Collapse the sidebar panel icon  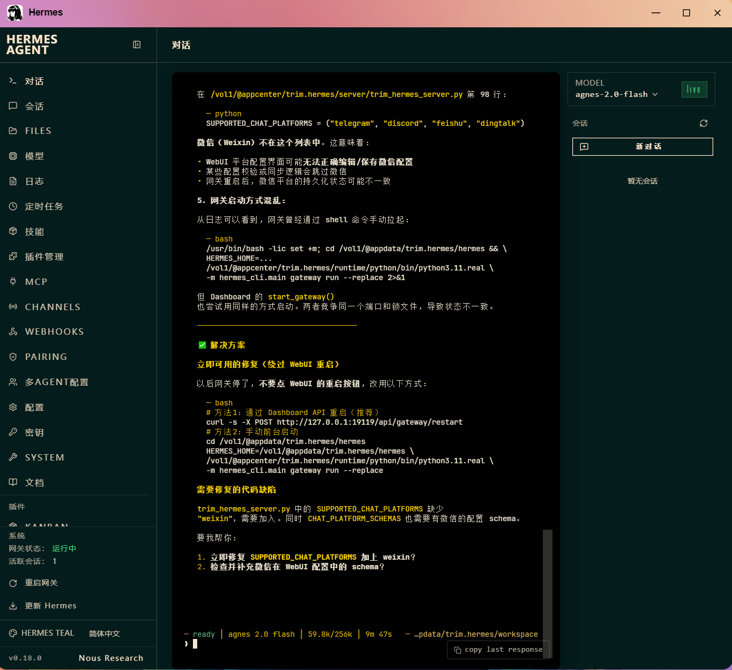pyautogui.click(x=137, y=44)
